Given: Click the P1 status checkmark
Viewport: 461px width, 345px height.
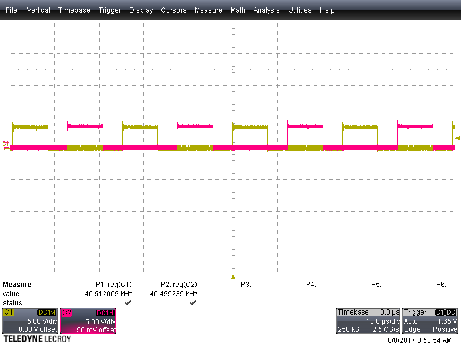Looking at the screenshot, I should coord(128,303).
